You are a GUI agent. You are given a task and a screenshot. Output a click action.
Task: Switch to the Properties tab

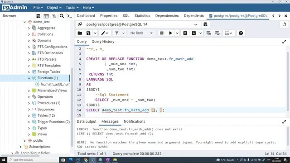coord(109,16)
